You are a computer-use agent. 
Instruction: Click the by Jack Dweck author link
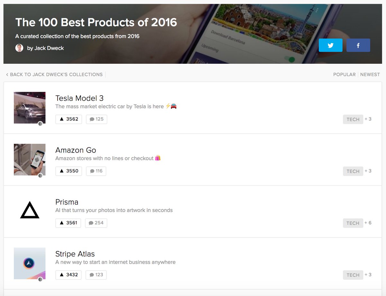pos(45,48)
